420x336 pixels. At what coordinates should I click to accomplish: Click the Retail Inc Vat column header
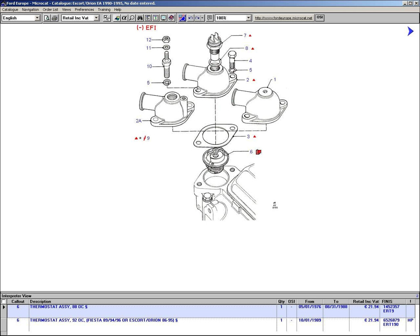click(x=365, y=302)
